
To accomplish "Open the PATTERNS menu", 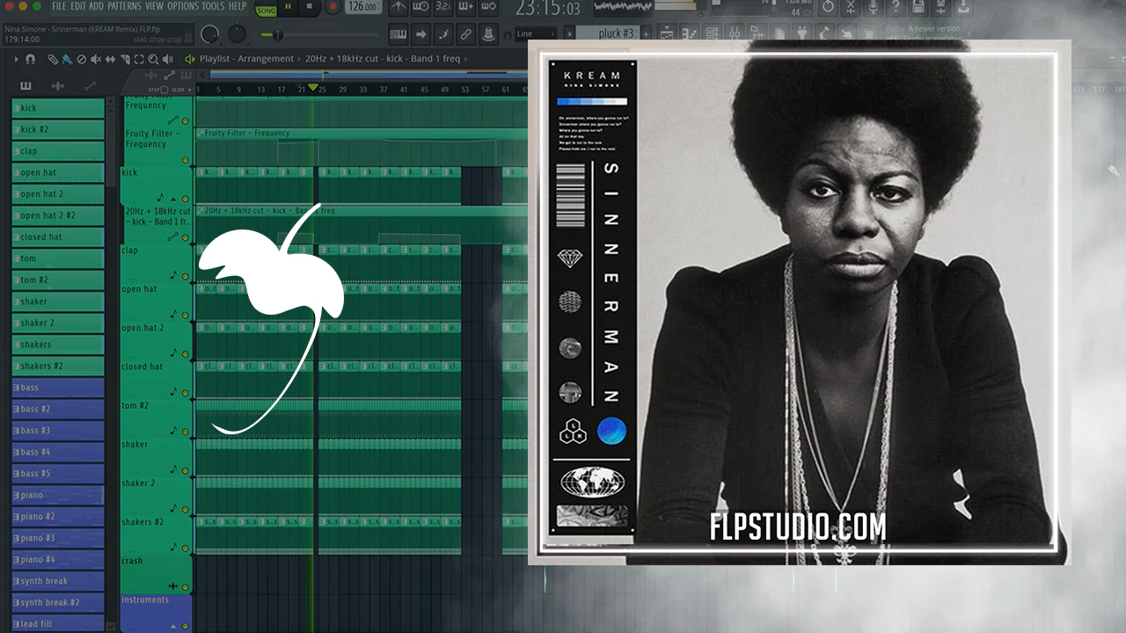I will [x=124, y=6].
